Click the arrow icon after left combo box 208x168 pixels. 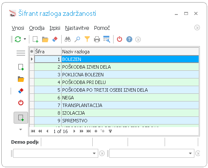click(102, 153)
